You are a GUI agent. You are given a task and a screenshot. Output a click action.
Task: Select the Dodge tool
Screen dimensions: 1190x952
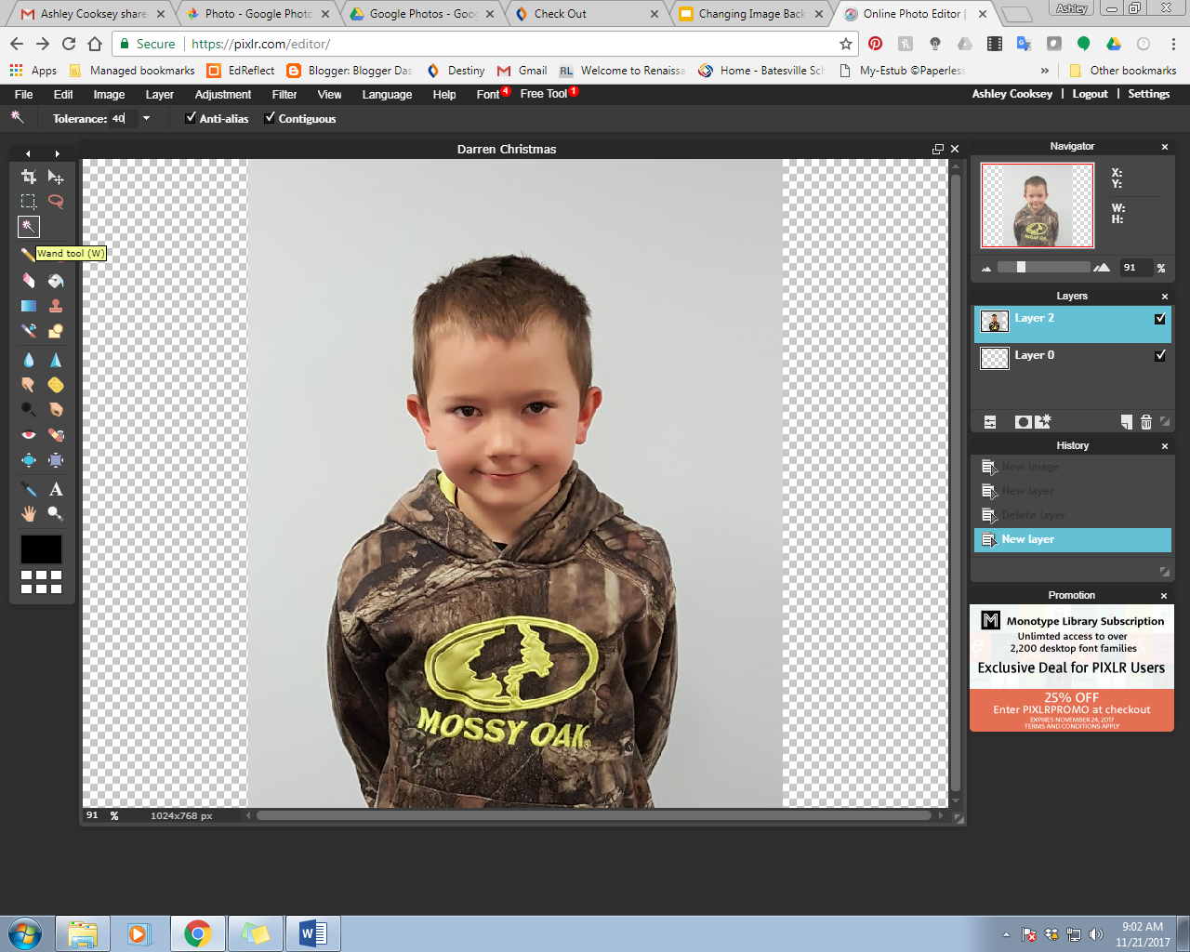coord(29,410)
